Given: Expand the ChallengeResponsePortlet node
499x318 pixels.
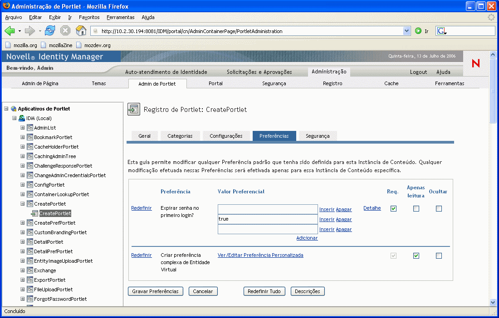Looking at the screenshot, I should point(22,166).
